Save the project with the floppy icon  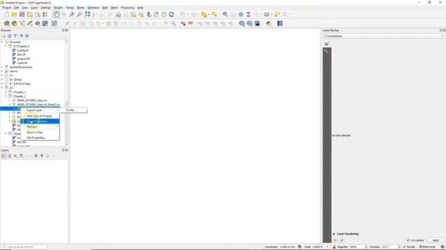[x=22, y=15]
